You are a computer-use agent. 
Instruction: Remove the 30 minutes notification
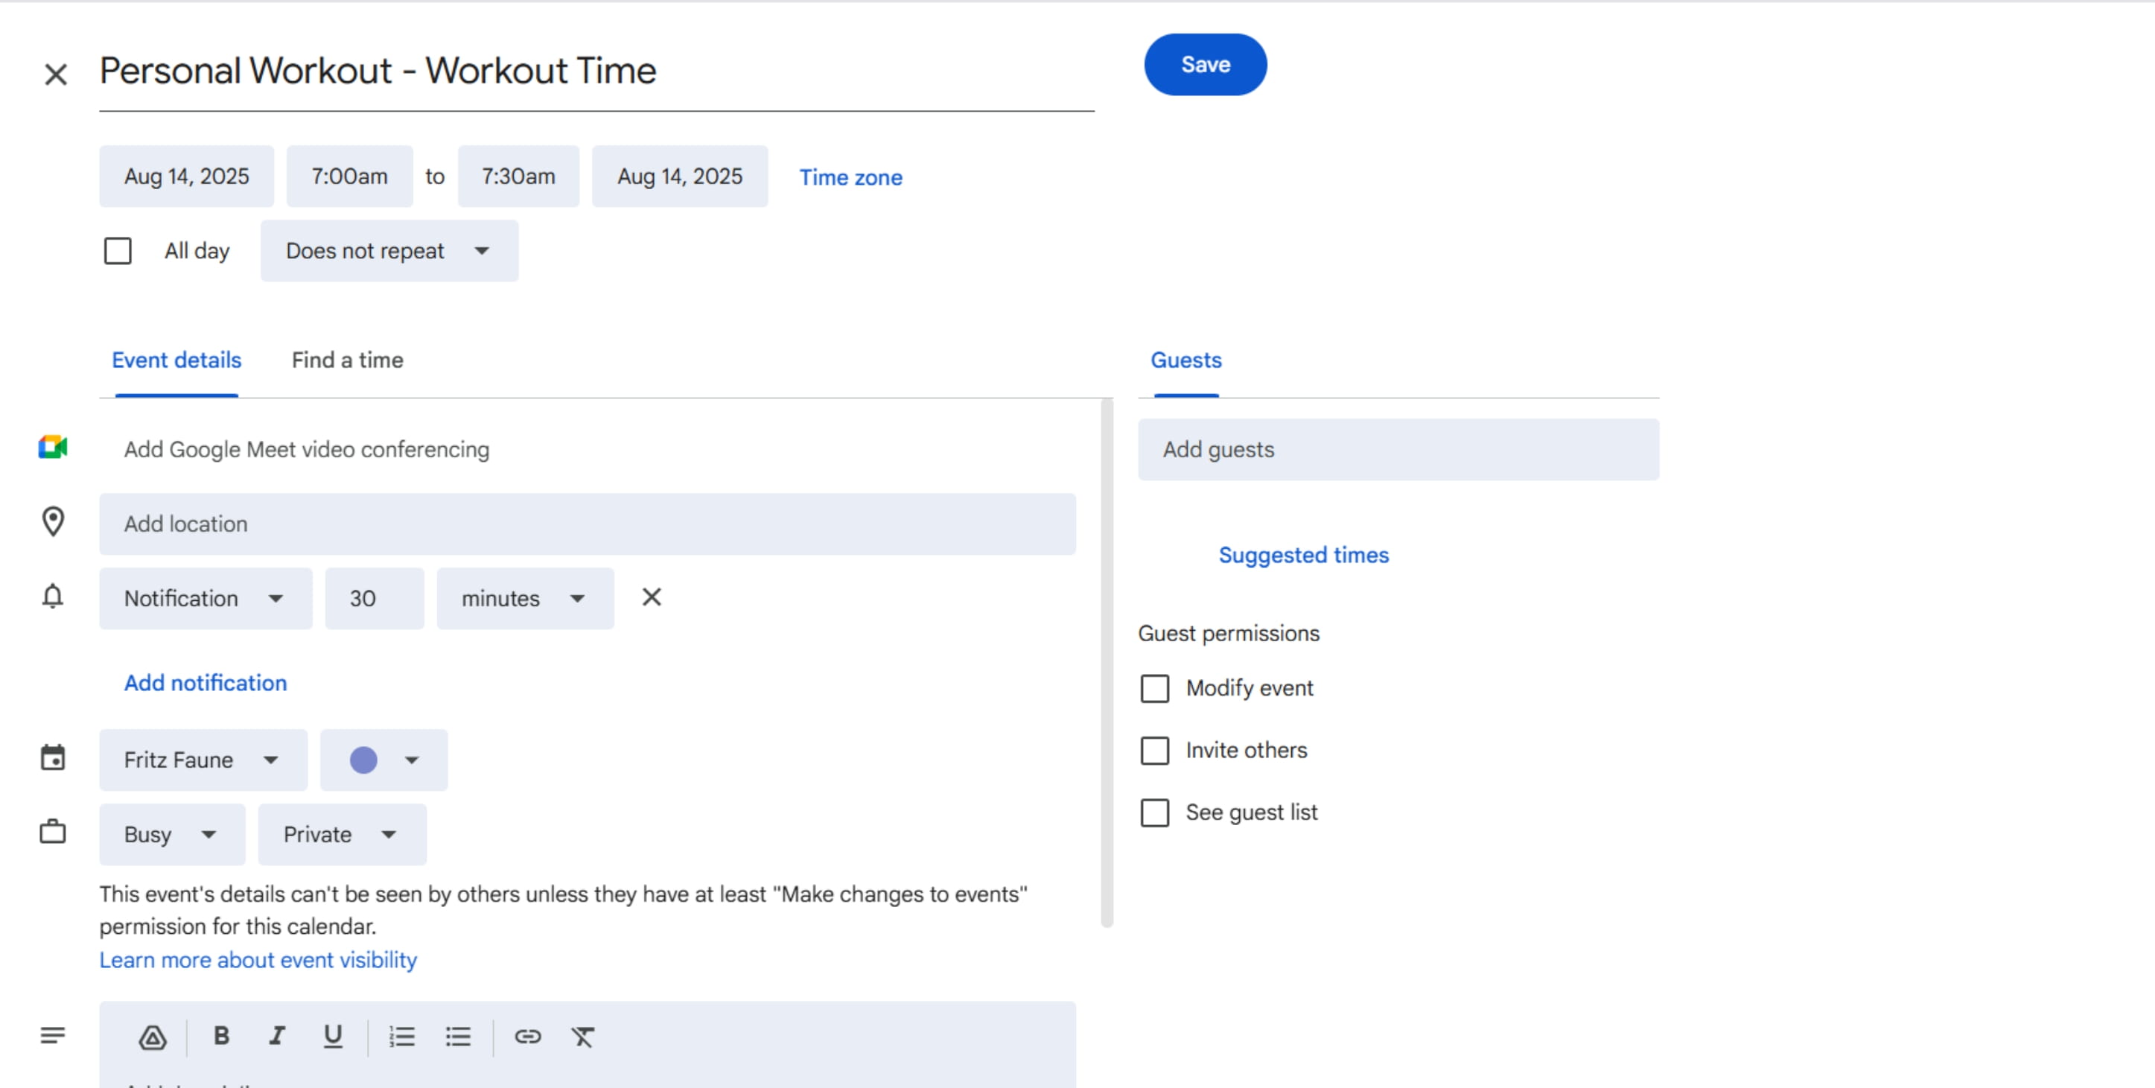coord(651,597)
